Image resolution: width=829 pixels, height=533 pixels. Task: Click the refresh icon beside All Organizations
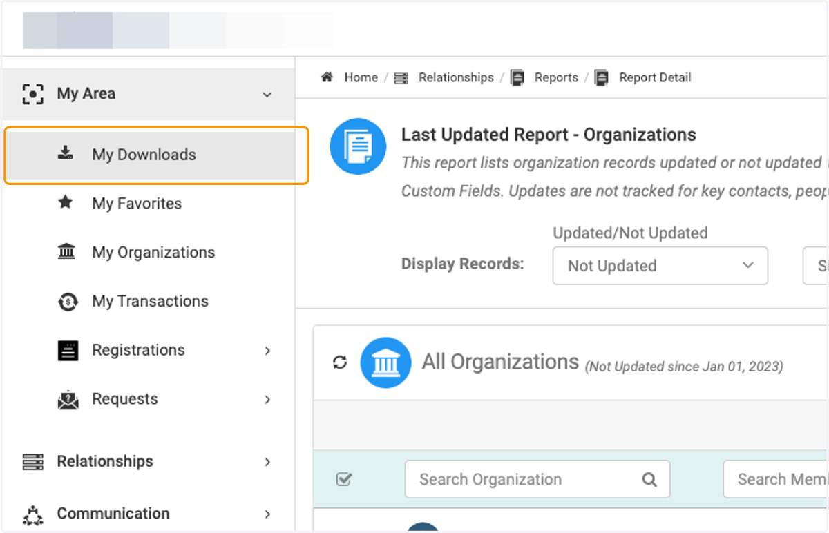[x=339, y=362]
